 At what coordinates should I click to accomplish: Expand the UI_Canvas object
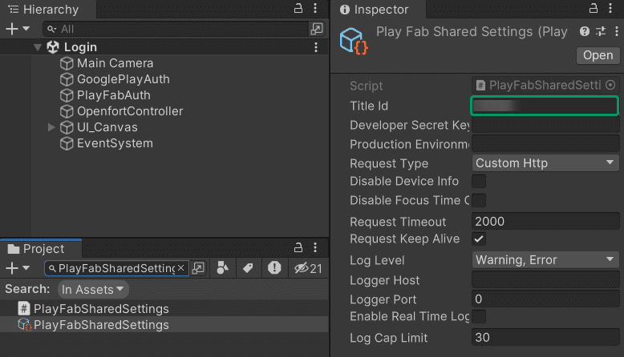(x=51, y=127)
